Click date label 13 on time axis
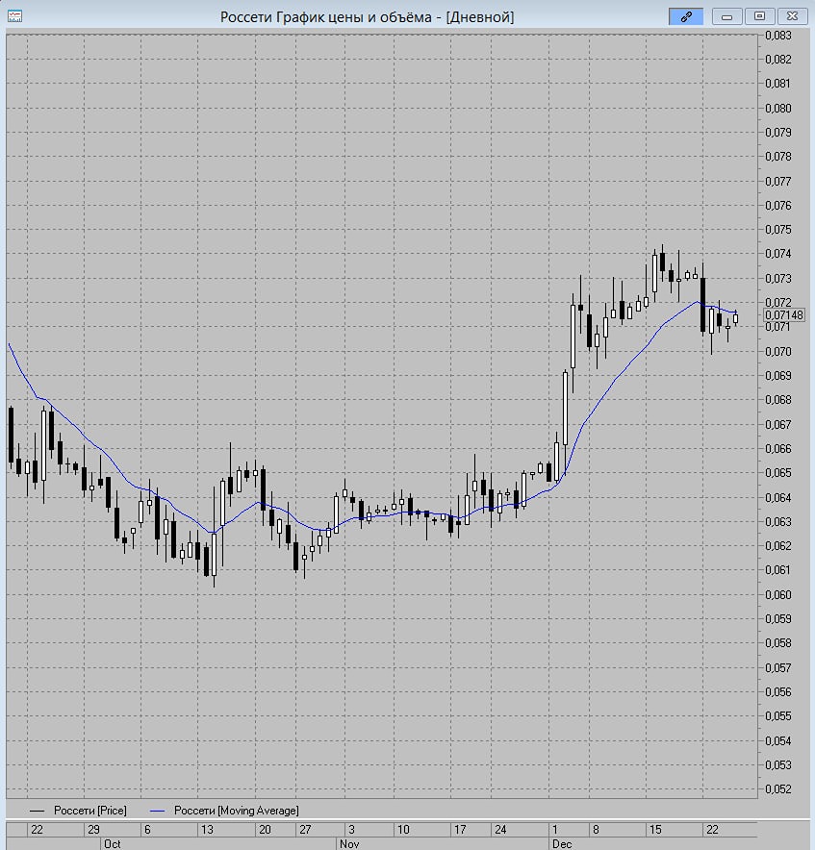This screenshot has height=850, width=815. 207,830
